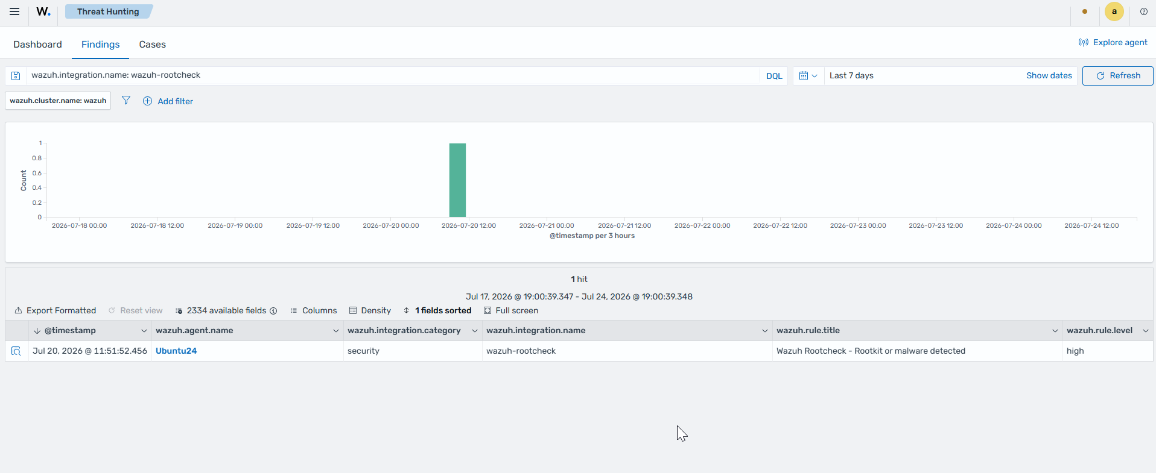This screenshot has width=1156, height=473.
Task: Add a new filter
Action: [168, 101]
